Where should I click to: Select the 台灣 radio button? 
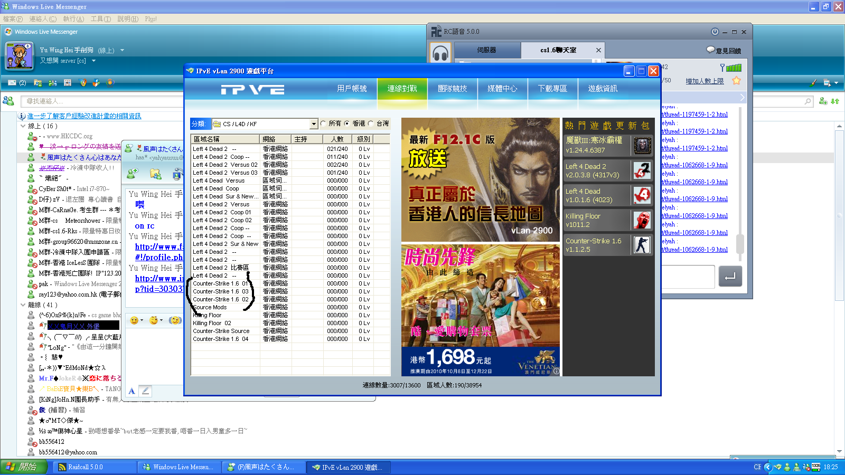pyautogui.click(x=371, y=123)
